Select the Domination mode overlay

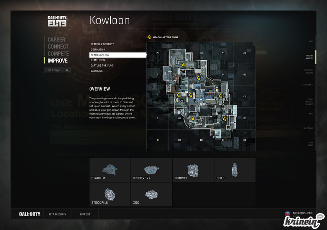point(99,49)
